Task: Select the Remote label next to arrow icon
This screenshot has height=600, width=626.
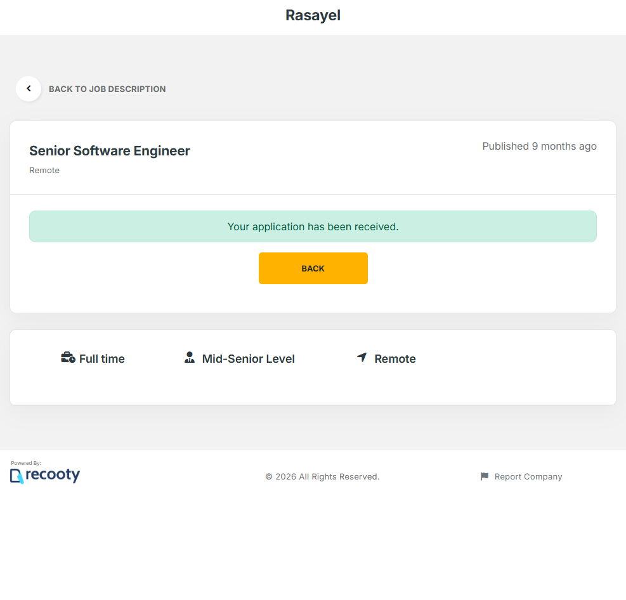Action: pos(395,359)
